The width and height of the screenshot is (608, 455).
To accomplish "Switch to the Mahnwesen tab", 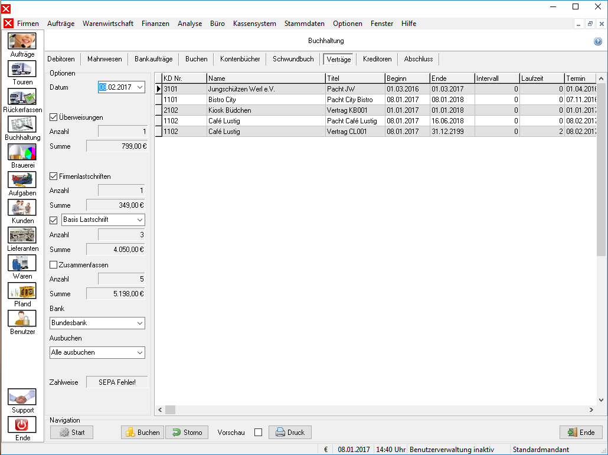I will click(x=104, y=59).
